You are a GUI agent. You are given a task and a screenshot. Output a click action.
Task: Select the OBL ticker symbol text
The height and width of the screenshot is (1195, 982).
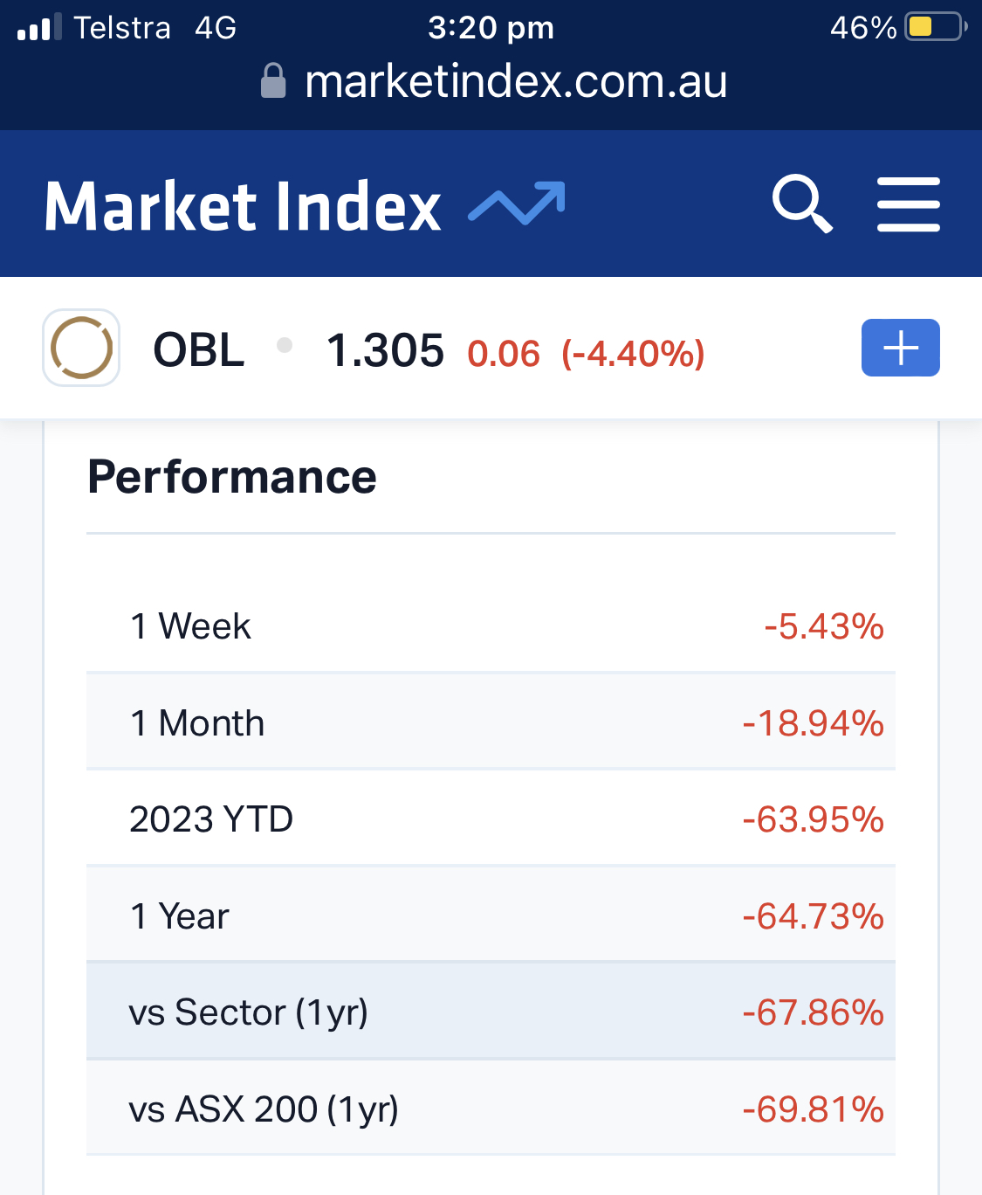click(x=198, y=350)
